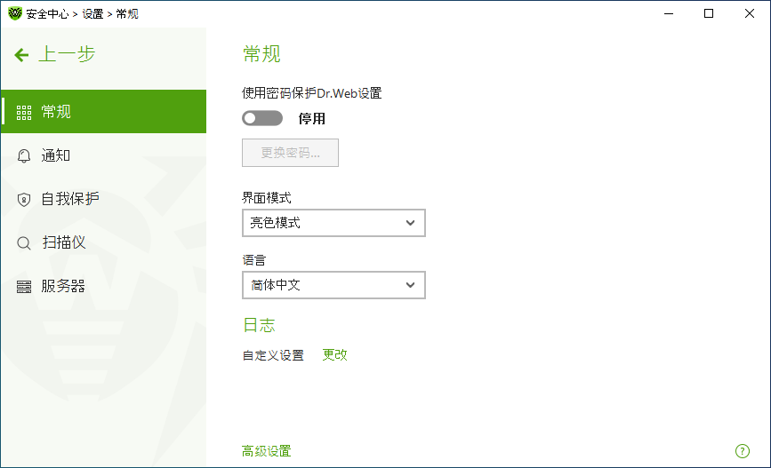Open the 自我保护 settings section
This screenshot has height=468, width=771.
[103, 199]
